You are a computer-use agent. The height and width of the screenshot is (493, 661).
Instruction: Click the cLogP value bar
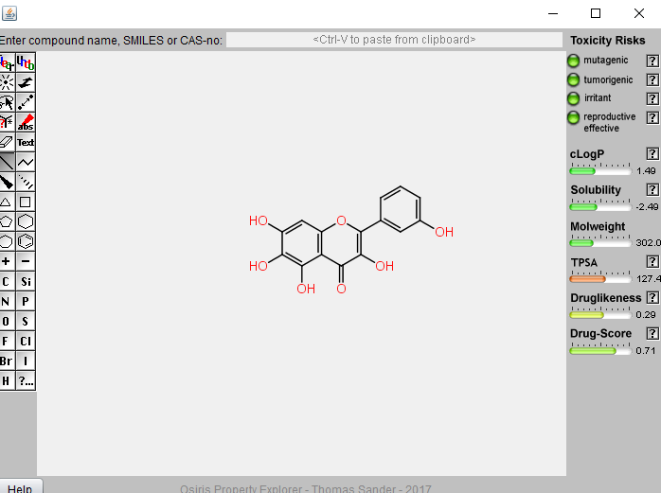coord(600,171)
